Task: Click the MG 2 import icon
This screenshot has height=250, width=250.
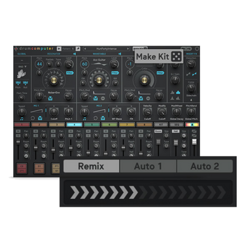Action: point(103,118)
